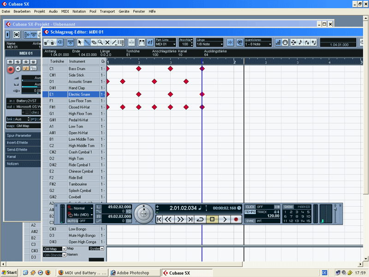Image resolution: width=369 pixels, height=277 pixels.
Task: Adjust the inspector pan slider
Action: pos(31,86)
